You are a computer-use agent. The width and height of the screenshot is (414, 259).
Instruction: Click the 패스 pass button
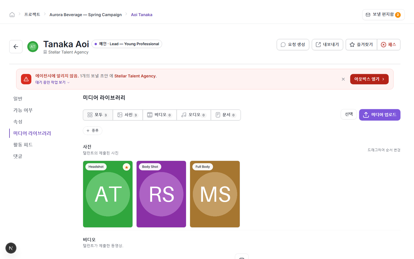tap(389, 45)
